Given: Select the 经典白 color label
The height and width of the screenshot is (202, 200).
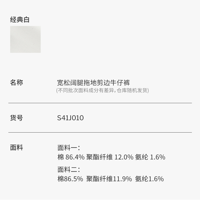Looking at the screenshot, I should 20,20.
